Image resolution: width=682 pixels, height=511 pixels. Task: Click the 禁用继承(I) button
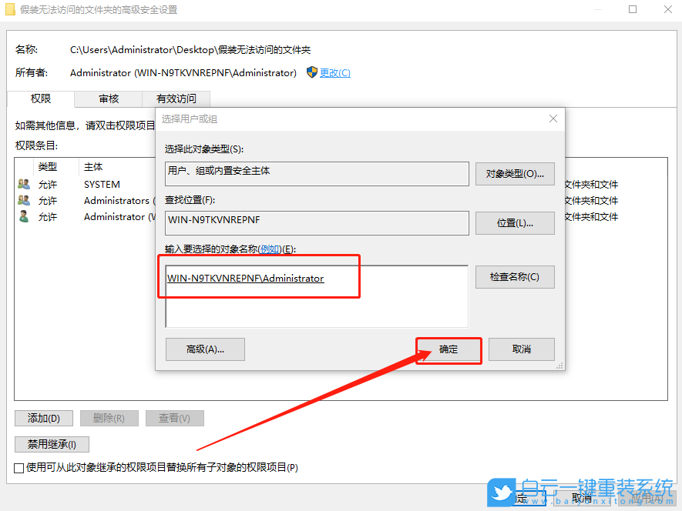(51, 444)
